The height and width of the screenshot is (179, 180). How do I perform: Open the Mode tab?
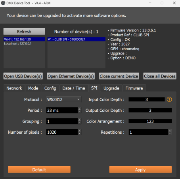click(33, 88)
